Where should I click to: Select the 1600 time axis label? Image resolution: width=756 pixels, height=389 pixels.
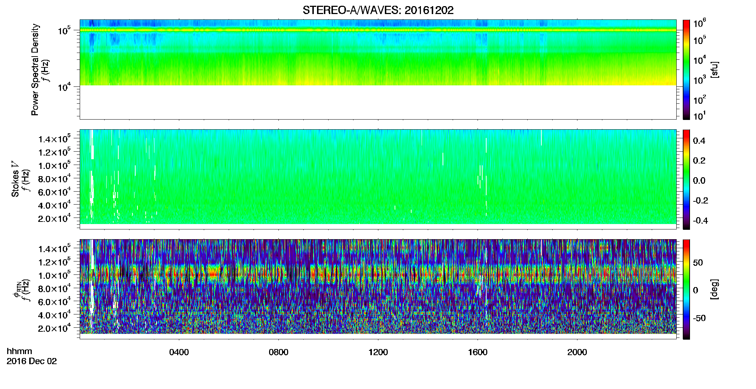pos(478,352)
